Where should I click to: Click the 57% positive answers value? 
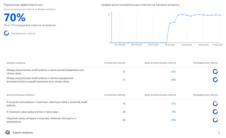173,104
